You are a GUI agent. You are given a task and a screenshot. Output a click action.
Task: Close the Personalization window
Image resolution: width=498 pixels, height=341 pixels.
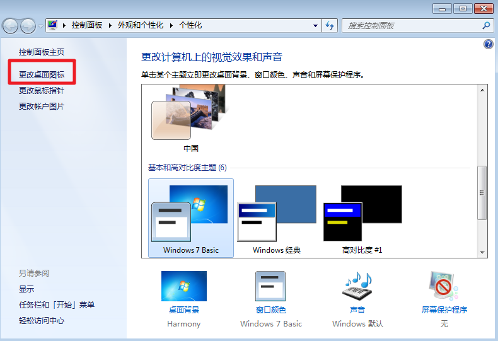(x=484, y=9)
